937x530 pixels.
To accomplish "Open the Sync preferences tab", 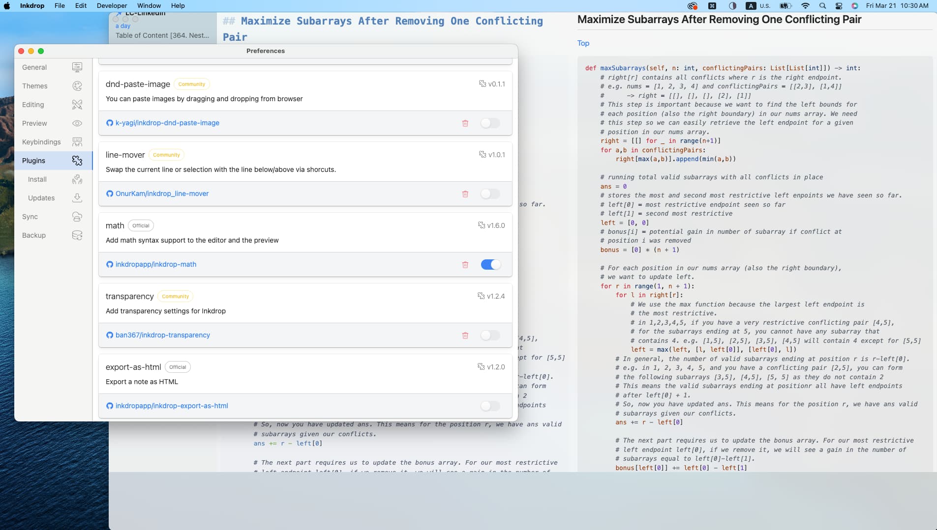I will (53, 217).
